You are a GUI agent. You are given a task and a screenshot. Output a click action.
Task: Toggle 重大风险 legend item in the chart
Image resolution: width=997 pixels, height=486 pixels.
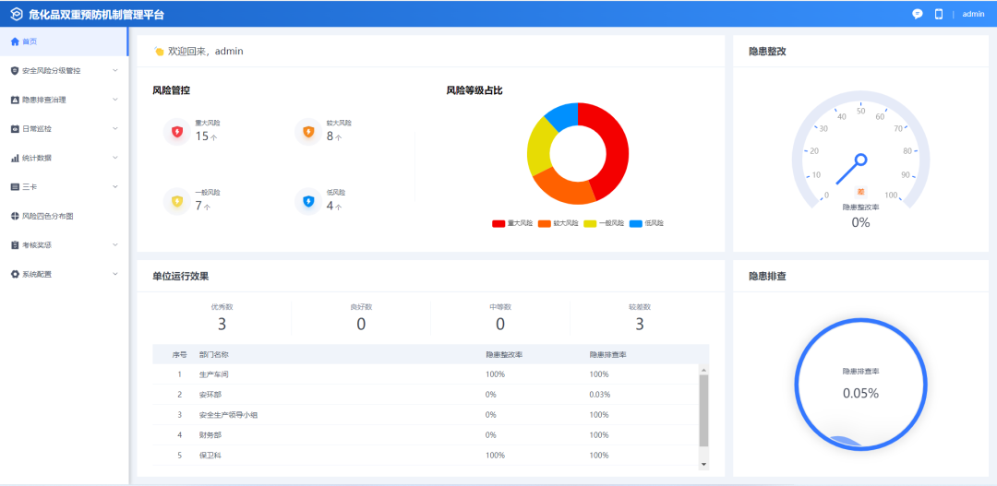[x=512, y=223]
